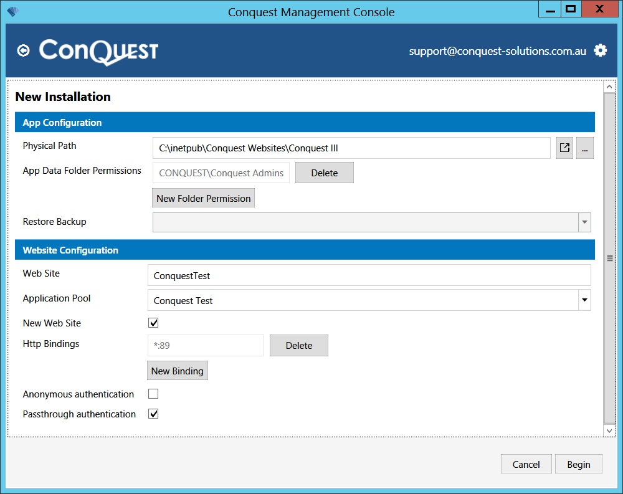623x494 pixels.
Task: Click the App Data Folder Permissions label
Action: coord(82,171)
